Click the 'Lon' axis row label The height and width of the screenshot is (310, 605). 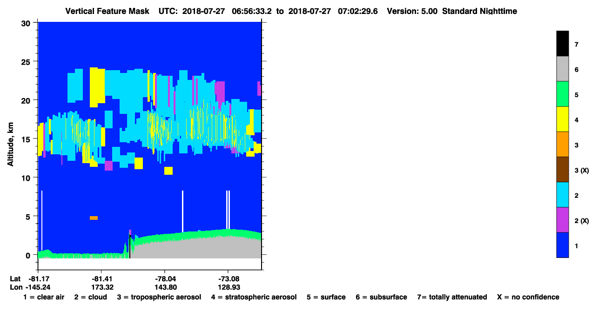pyautogui.click(x=16, y=287)
